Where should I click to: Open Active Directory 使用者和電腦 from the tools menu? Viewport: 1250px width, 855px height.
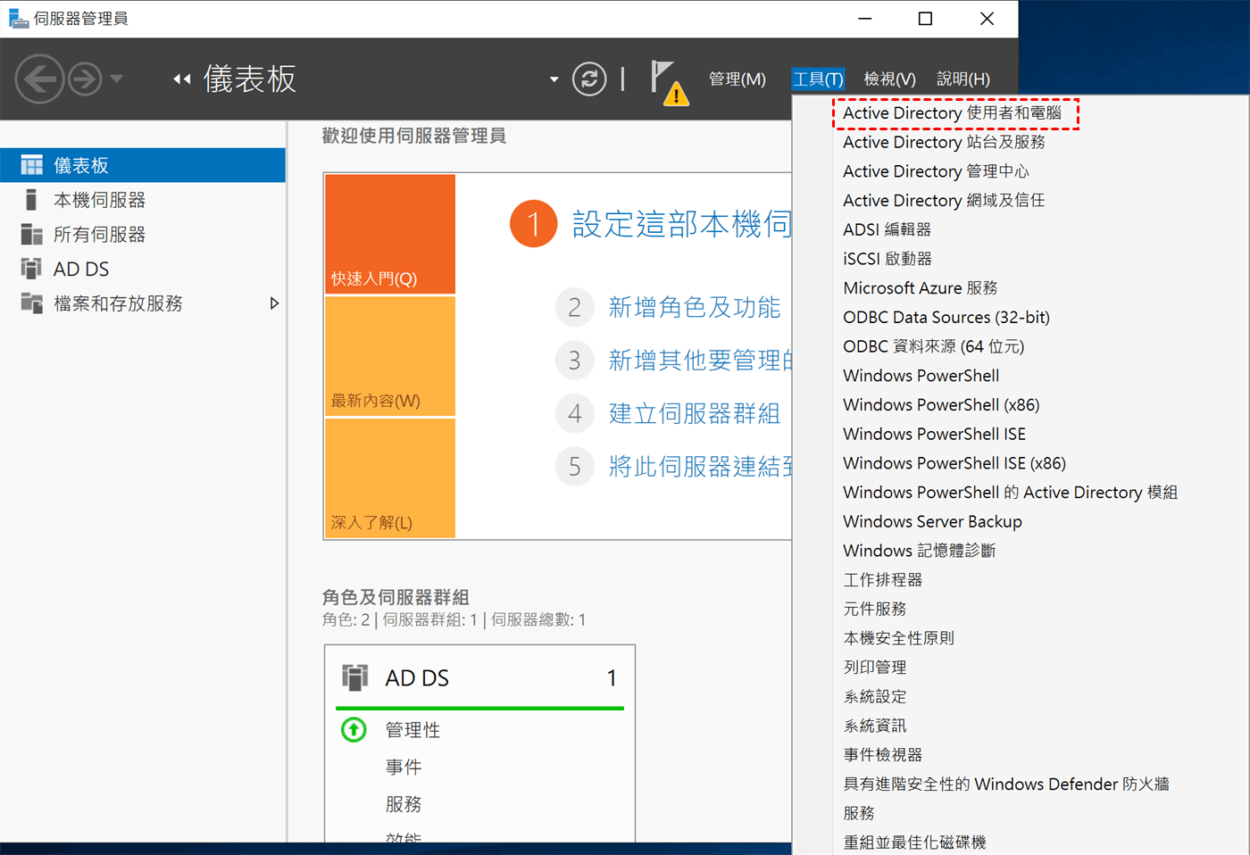point(952,113)
